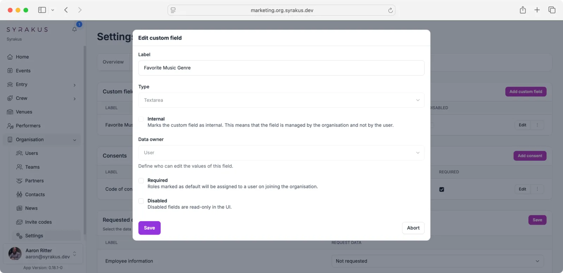Image resolution: width=563 pixels, height=273 pixels.
Task: Go to Contacts in the sidebar
Action: pos(35,194)
